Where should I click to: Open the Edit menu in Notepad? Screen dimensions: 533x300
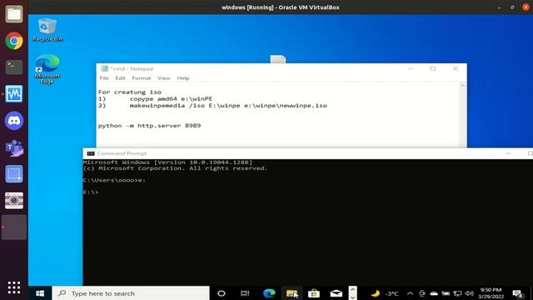point(120,77)
